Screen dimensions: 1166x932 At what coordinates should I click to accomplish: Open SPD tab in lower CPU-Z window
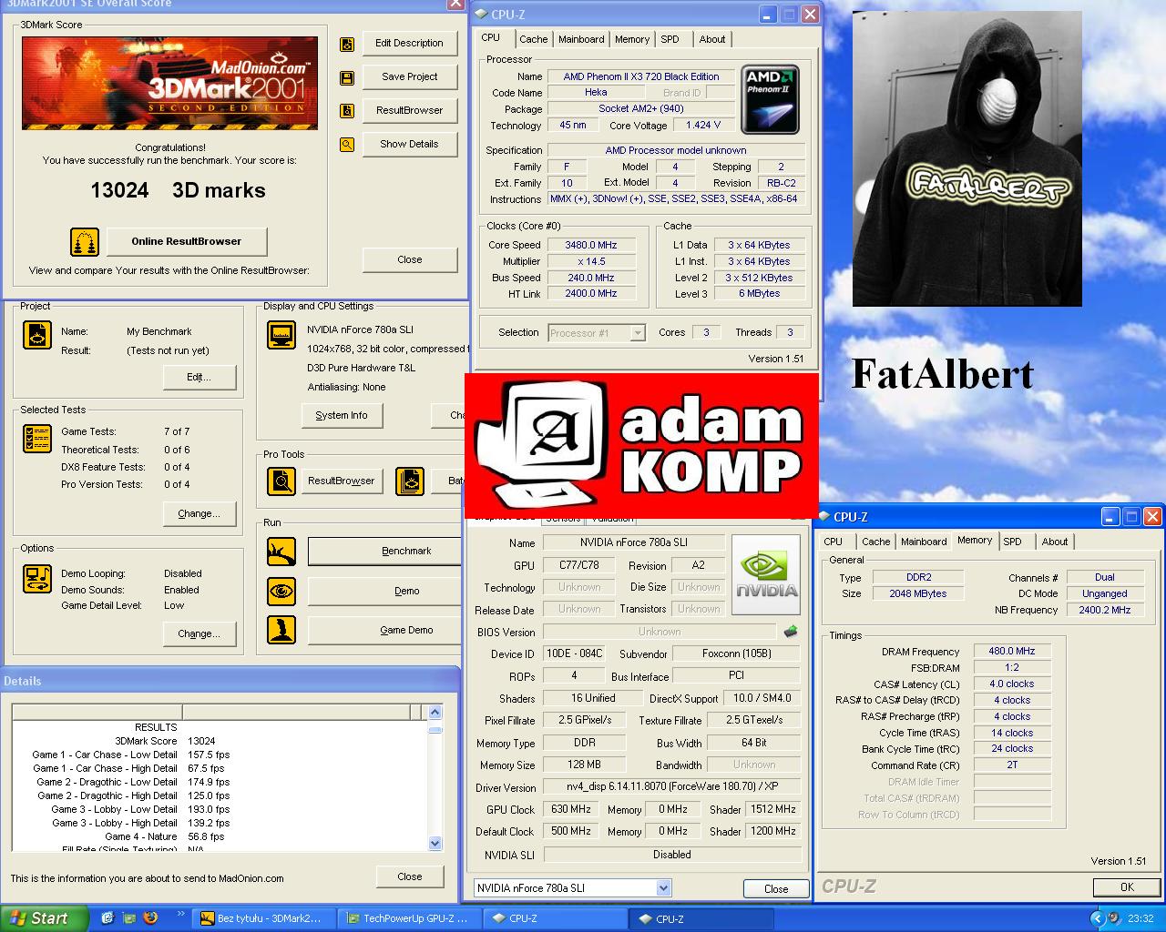pyautogui.click(x=1012, y=542)
